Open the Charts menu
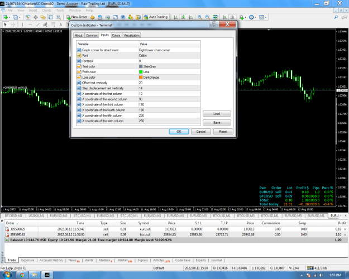Screen dimensions: 349x279 [46, 10]
